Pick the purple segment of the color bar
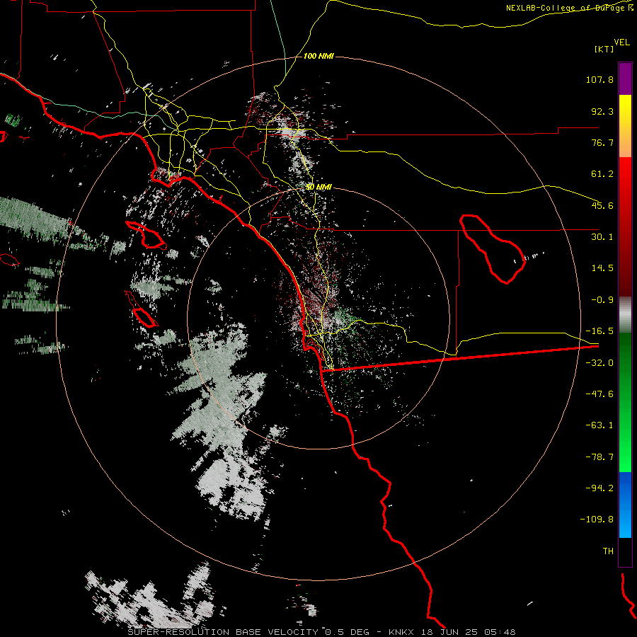 [625, 79]
